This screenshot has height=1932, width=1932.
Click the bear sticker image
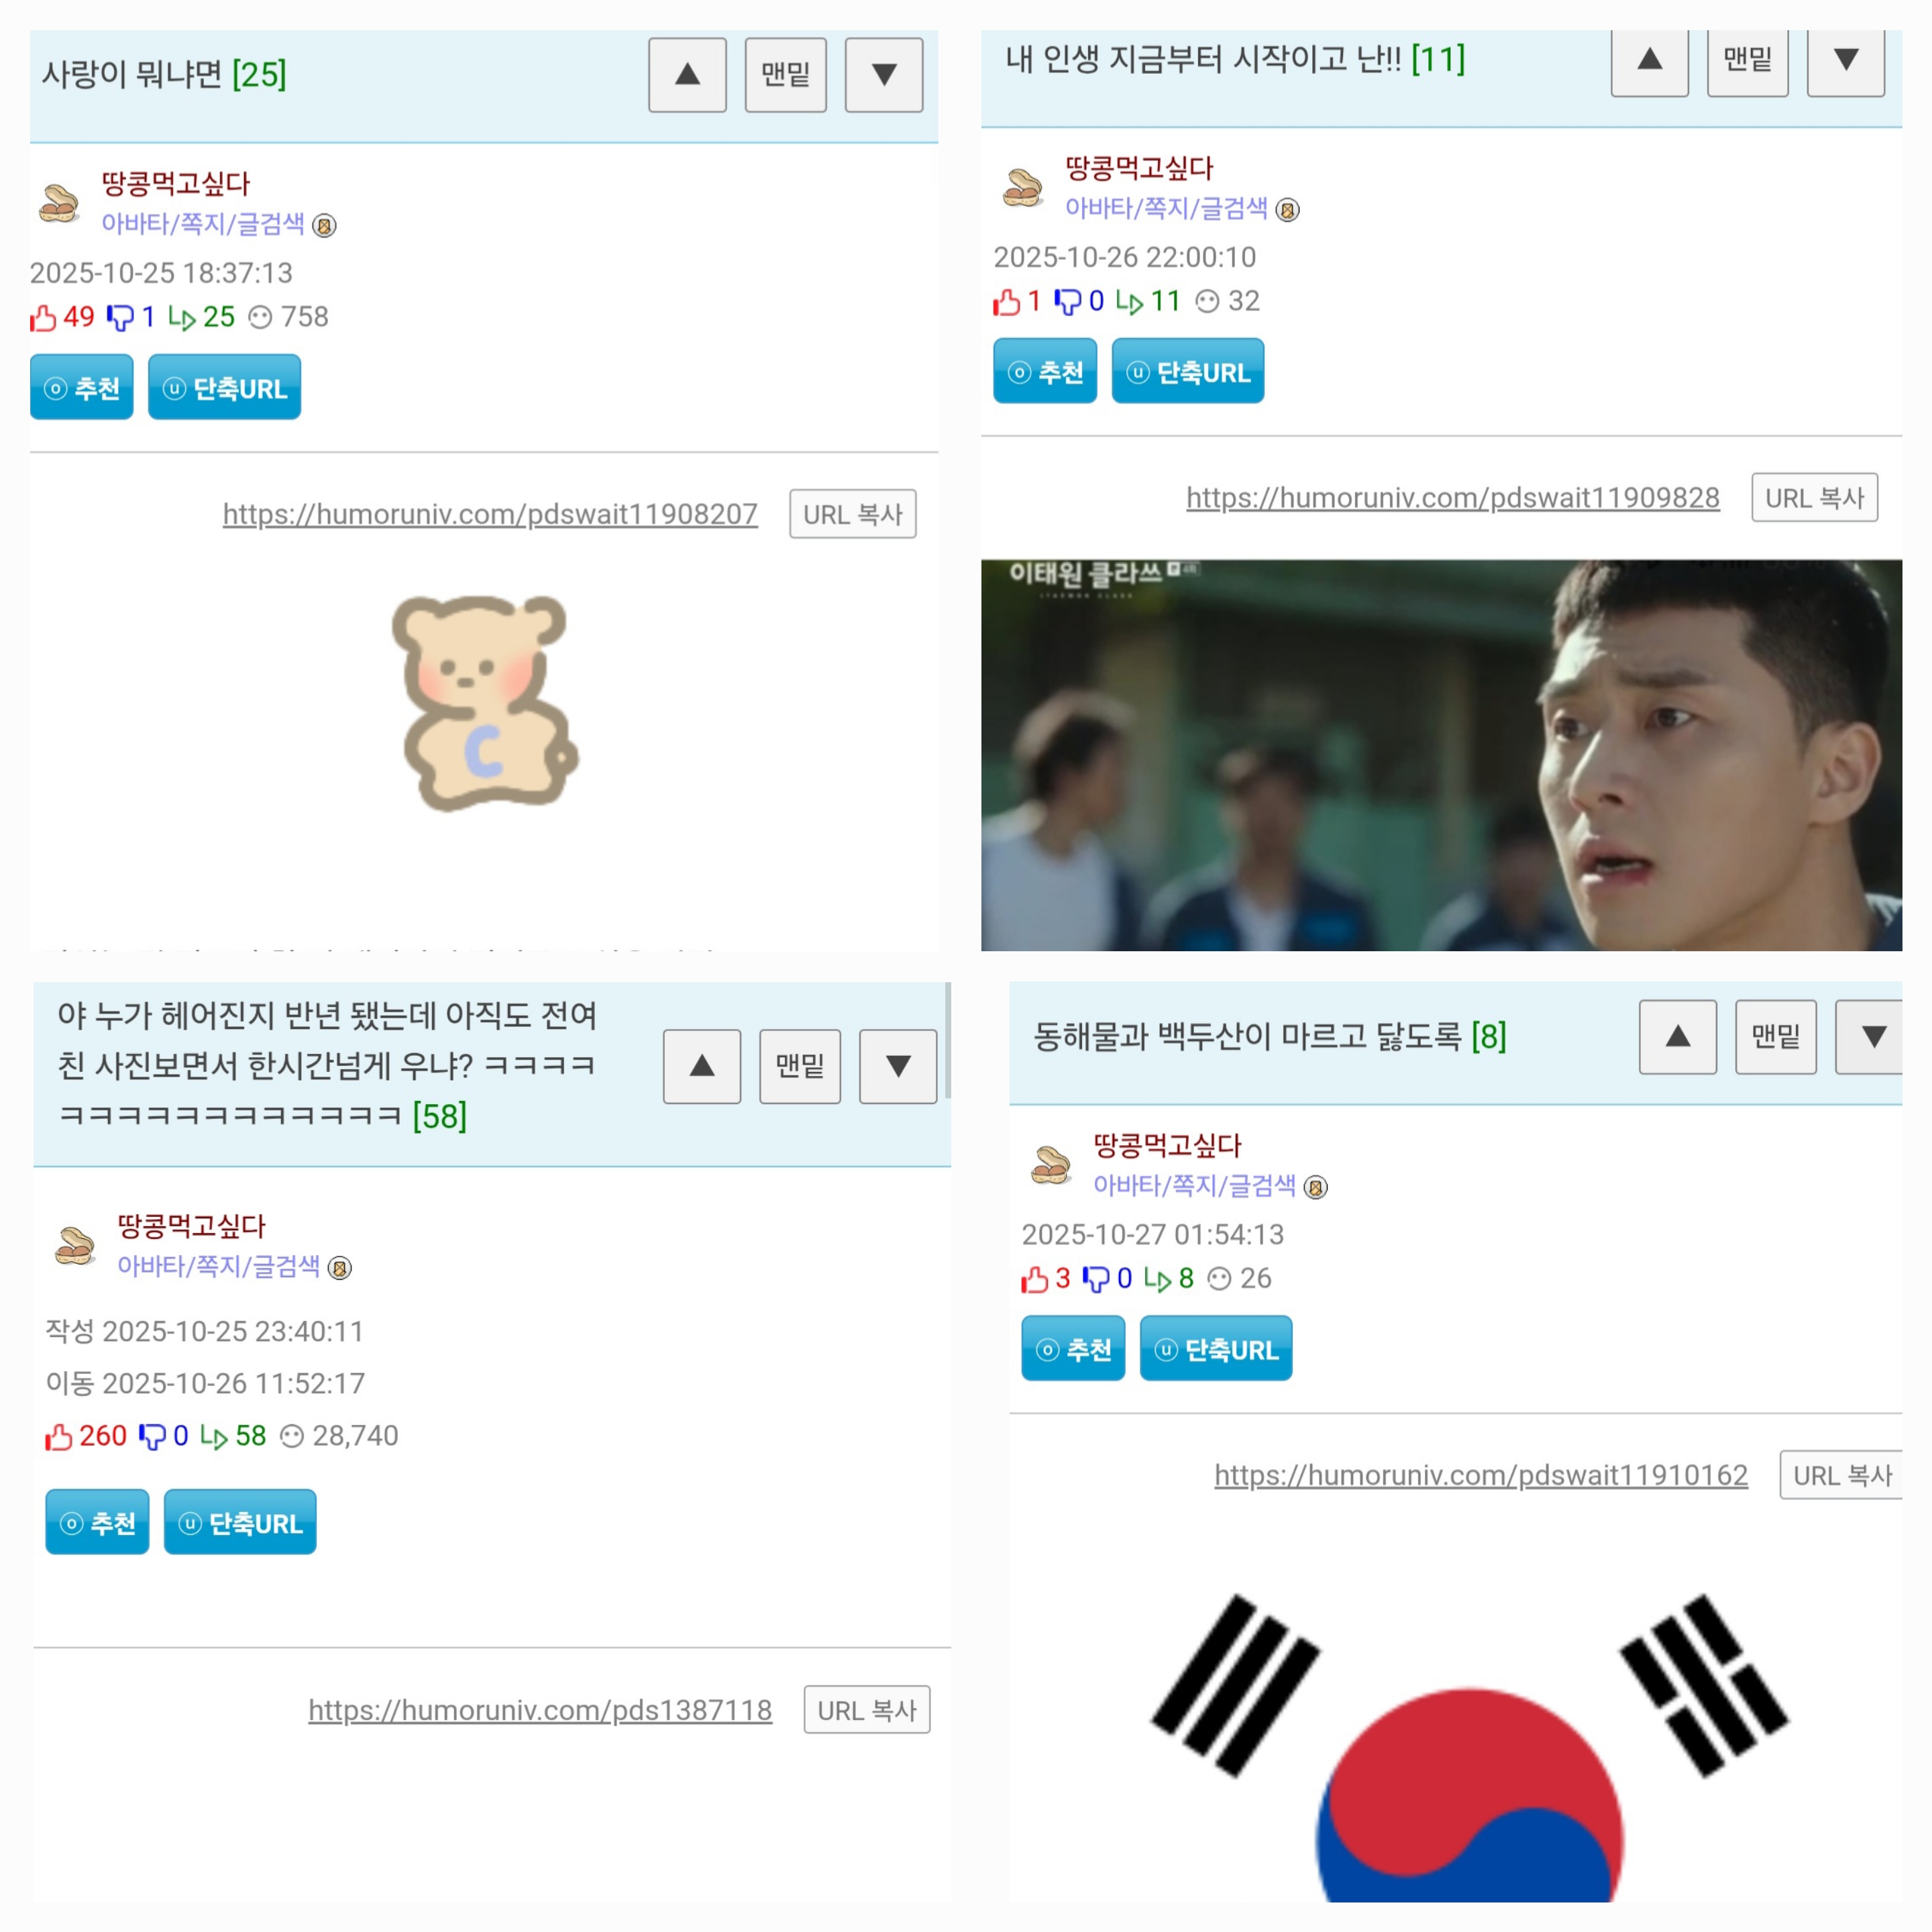[485, 703]
